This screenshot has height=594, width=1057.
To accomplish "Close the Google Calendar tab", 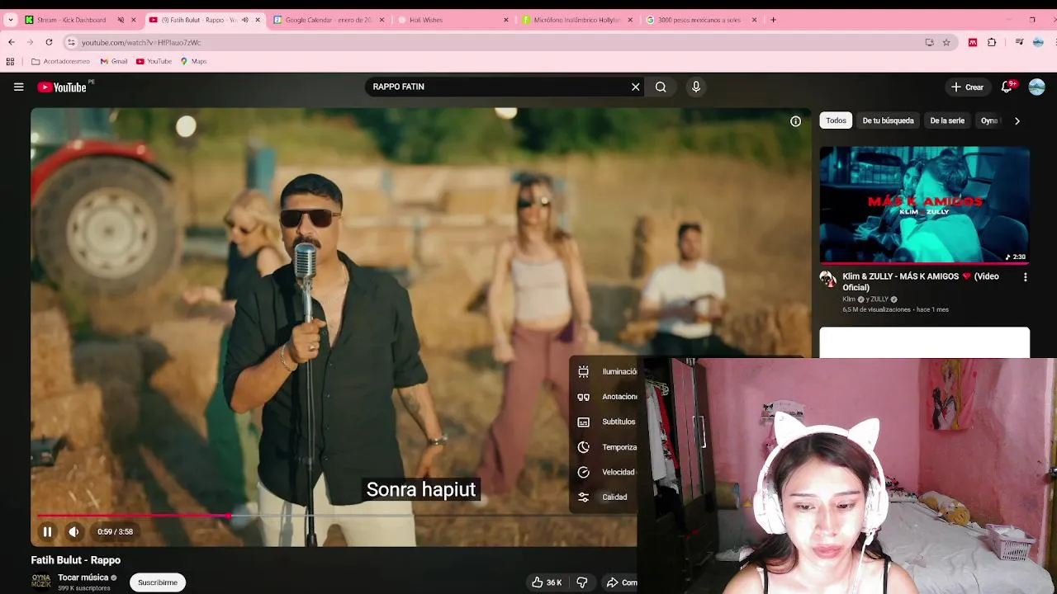I will tap(382, 20).
